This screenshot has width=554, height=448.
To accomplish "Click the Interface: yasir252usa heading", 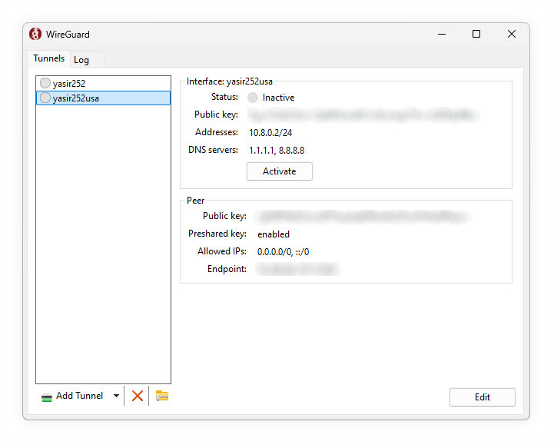I will (230, 81).
